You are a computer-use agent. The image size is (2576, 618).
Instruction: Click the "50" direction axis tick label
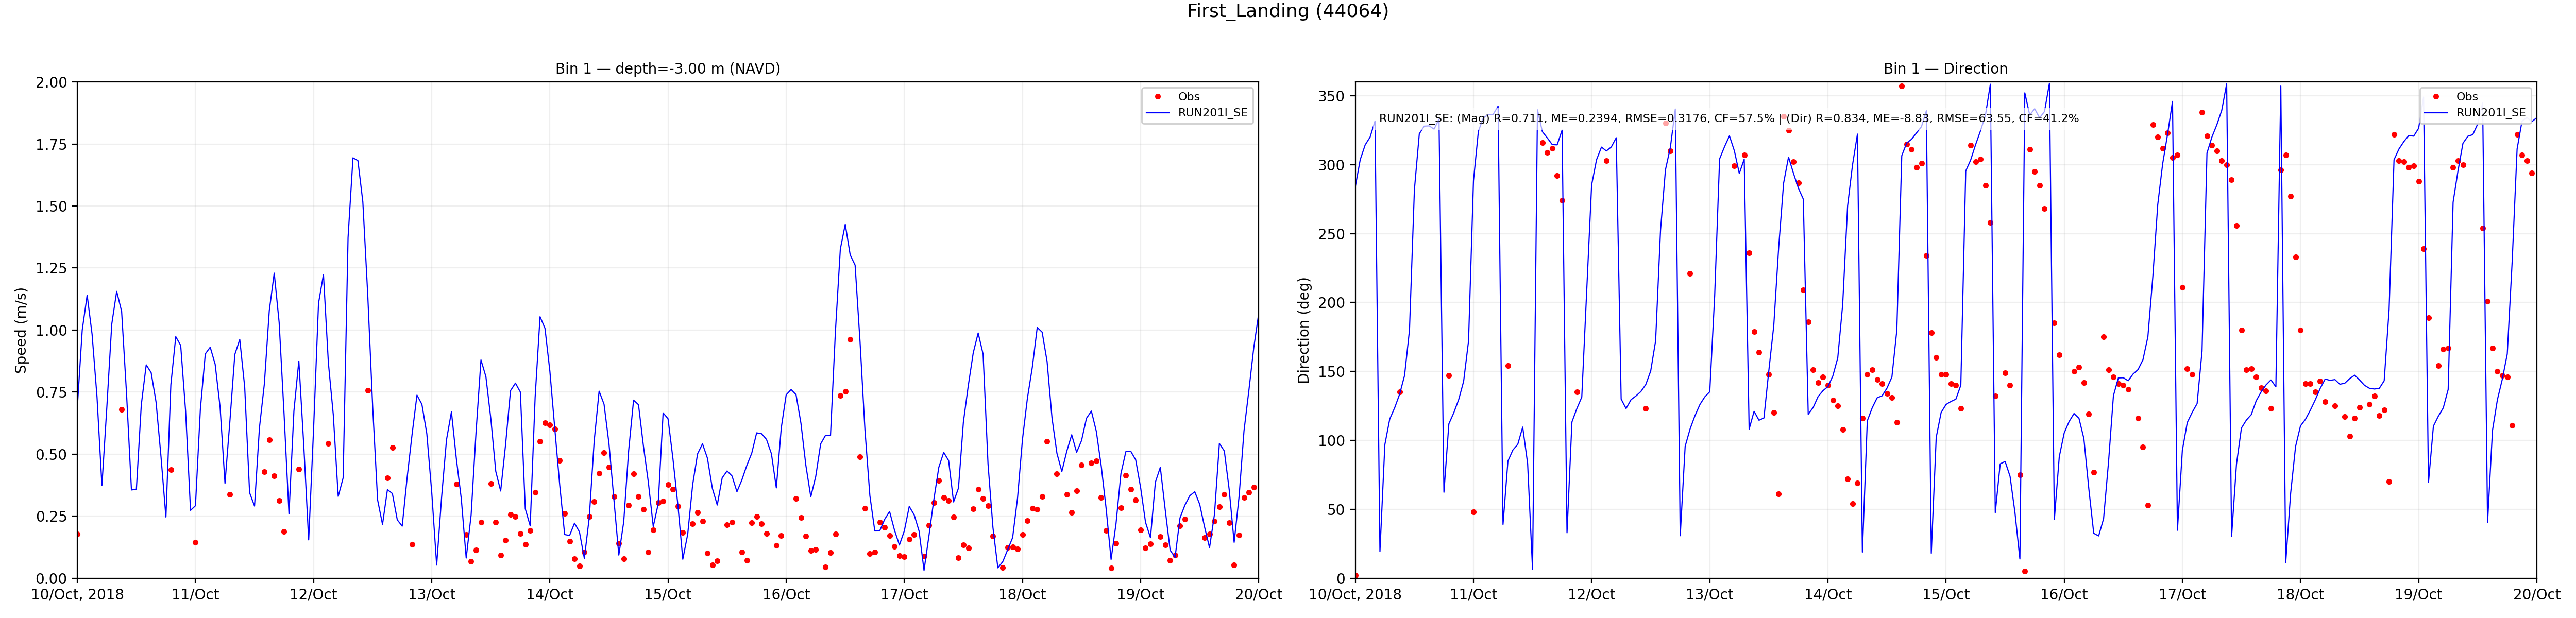click(1336, 509)
